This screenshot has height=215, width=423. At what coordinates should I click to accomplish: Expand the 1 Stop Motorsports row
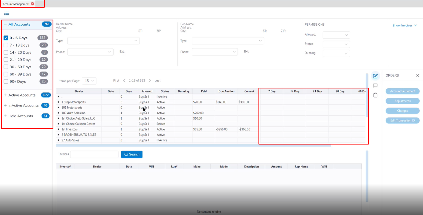pyautogui.click(x=59, y=102)
